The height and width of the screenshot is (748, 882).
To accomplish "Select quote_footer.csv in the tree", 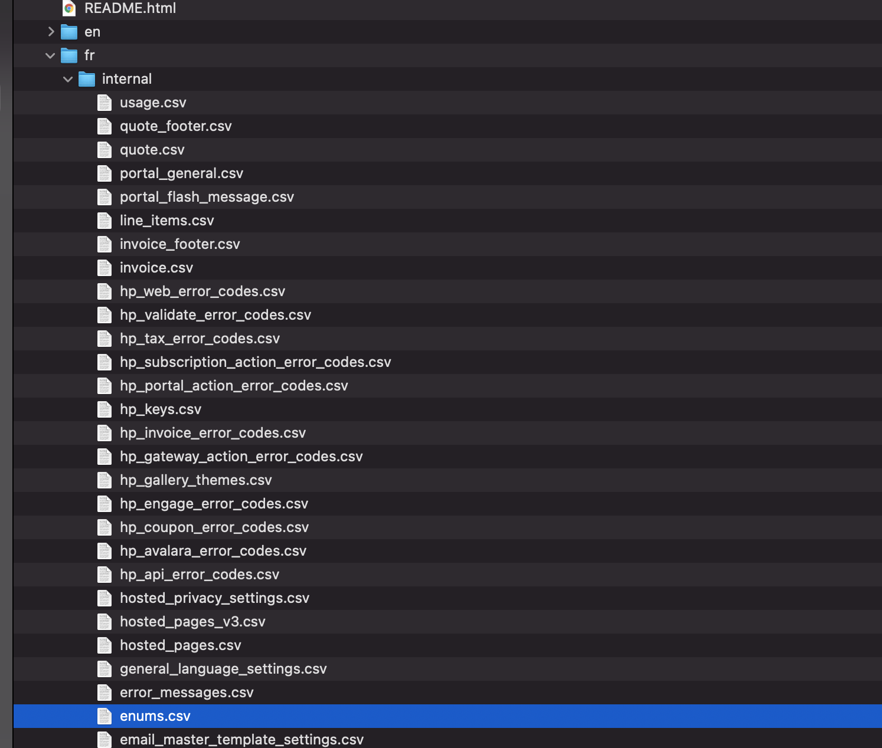I will (175, 126).
